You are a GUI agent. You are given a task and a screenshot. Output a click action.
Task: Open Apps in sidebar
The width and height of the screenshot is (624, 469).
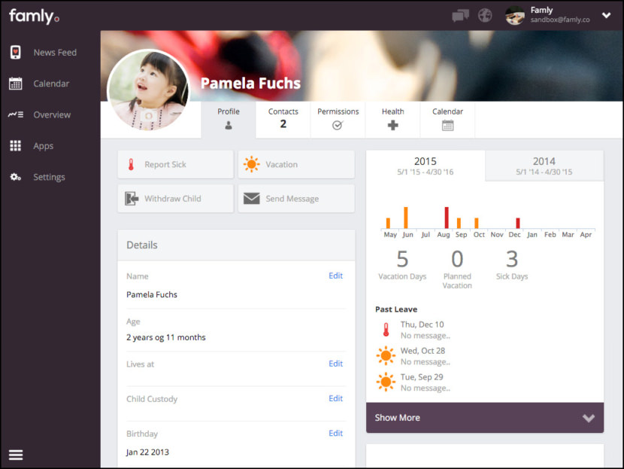tap(44, 146)
